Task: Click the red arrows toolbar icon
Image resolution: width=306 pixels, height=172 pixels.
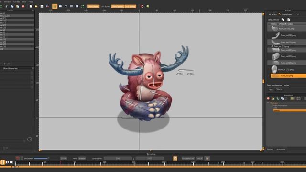Action: pos(142,6)
